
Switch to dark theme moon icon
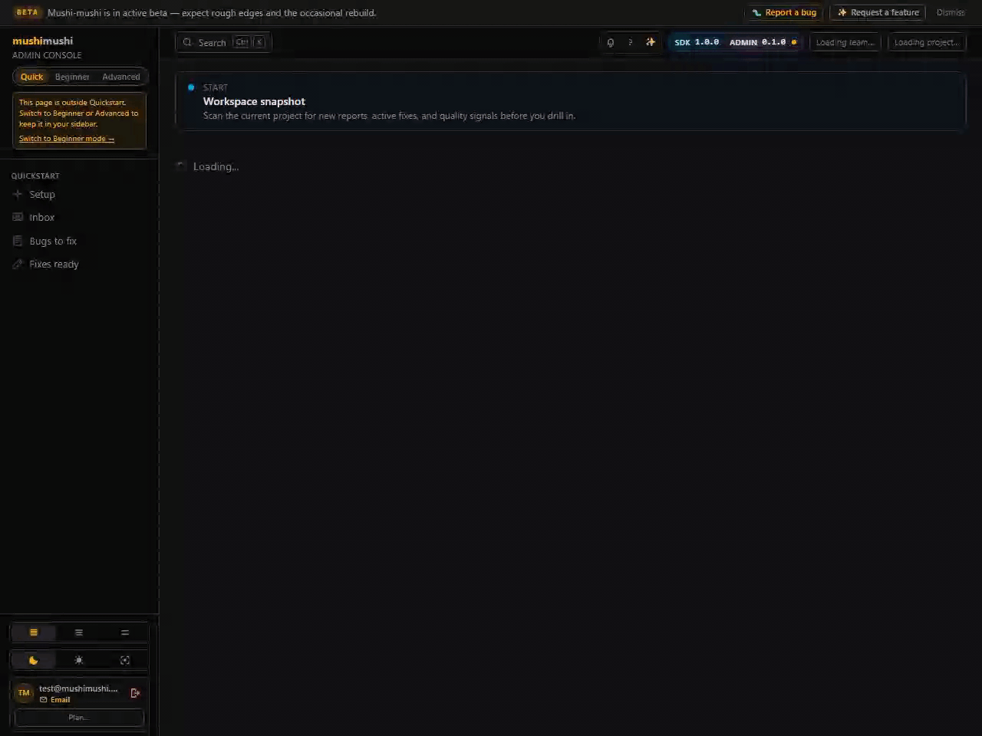tap(34, 660)
